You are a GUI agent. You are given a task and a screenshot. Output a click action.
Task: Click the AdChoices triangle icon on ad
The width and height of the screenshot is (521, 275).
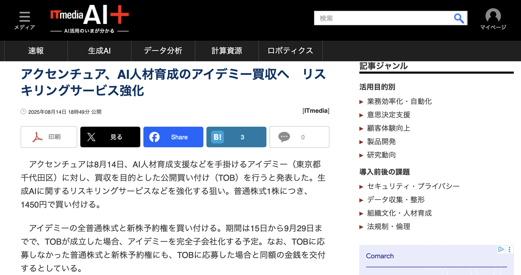[501, 249]
